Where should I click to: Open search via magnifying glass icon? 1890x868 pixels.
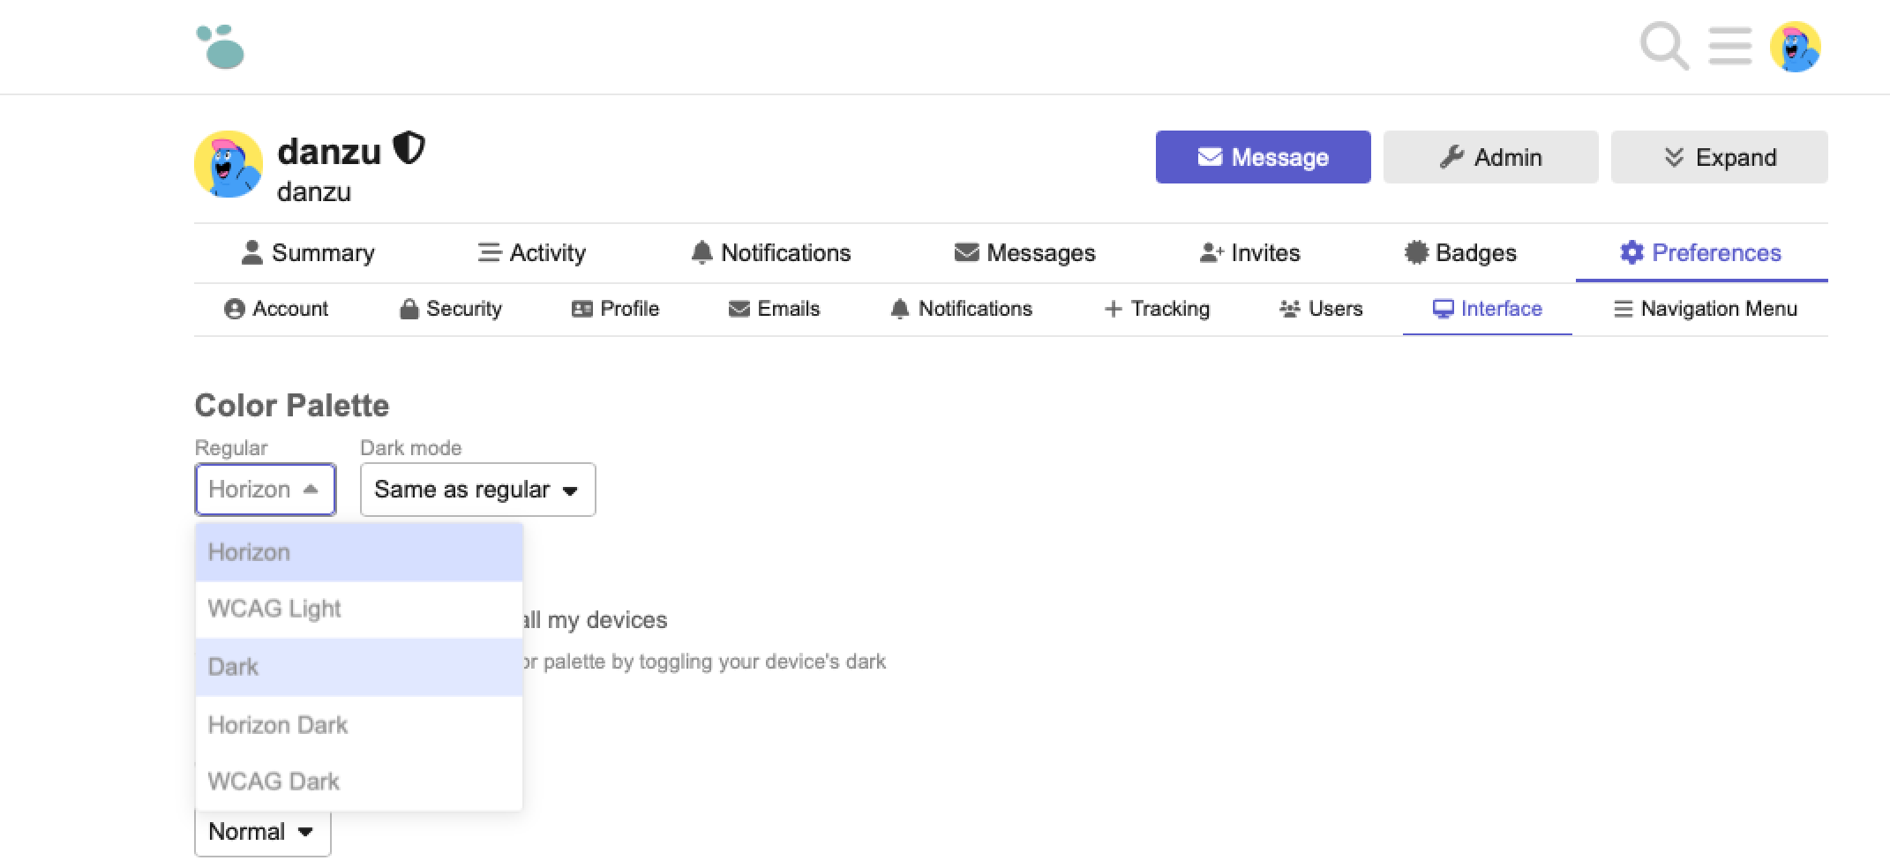click(1663, 46)
